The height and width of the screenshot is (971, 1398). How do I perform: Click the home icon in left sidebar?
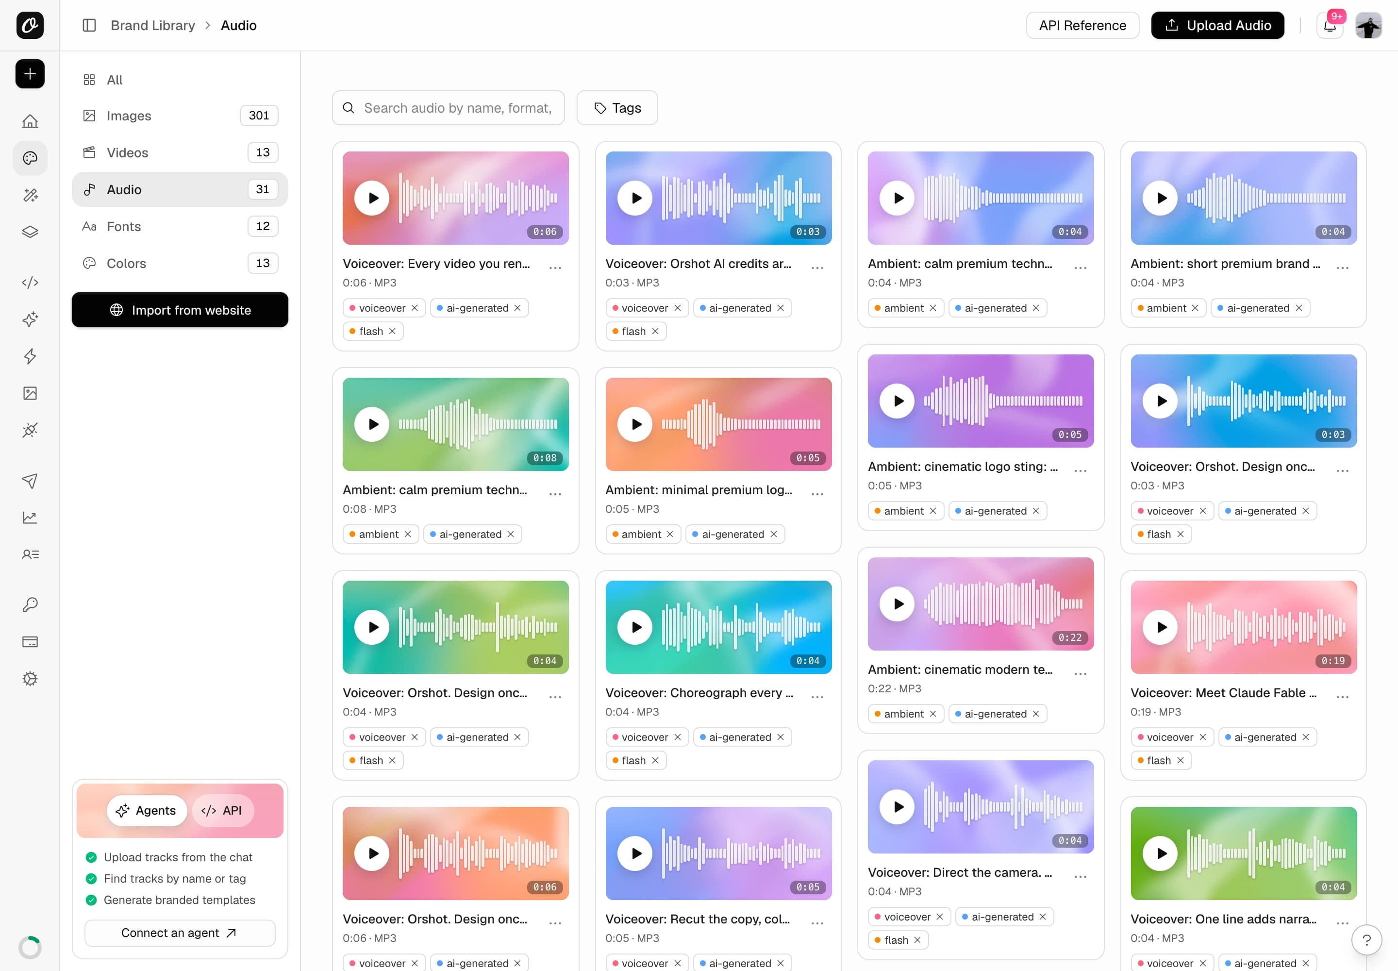(30, 121)
